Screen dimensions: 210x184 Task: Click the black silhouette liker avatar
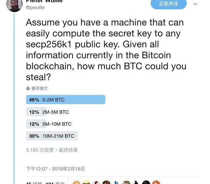(136, 182)
